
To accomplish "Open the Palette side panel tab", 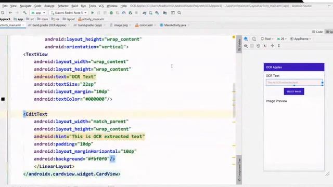I will click(239, 45).
